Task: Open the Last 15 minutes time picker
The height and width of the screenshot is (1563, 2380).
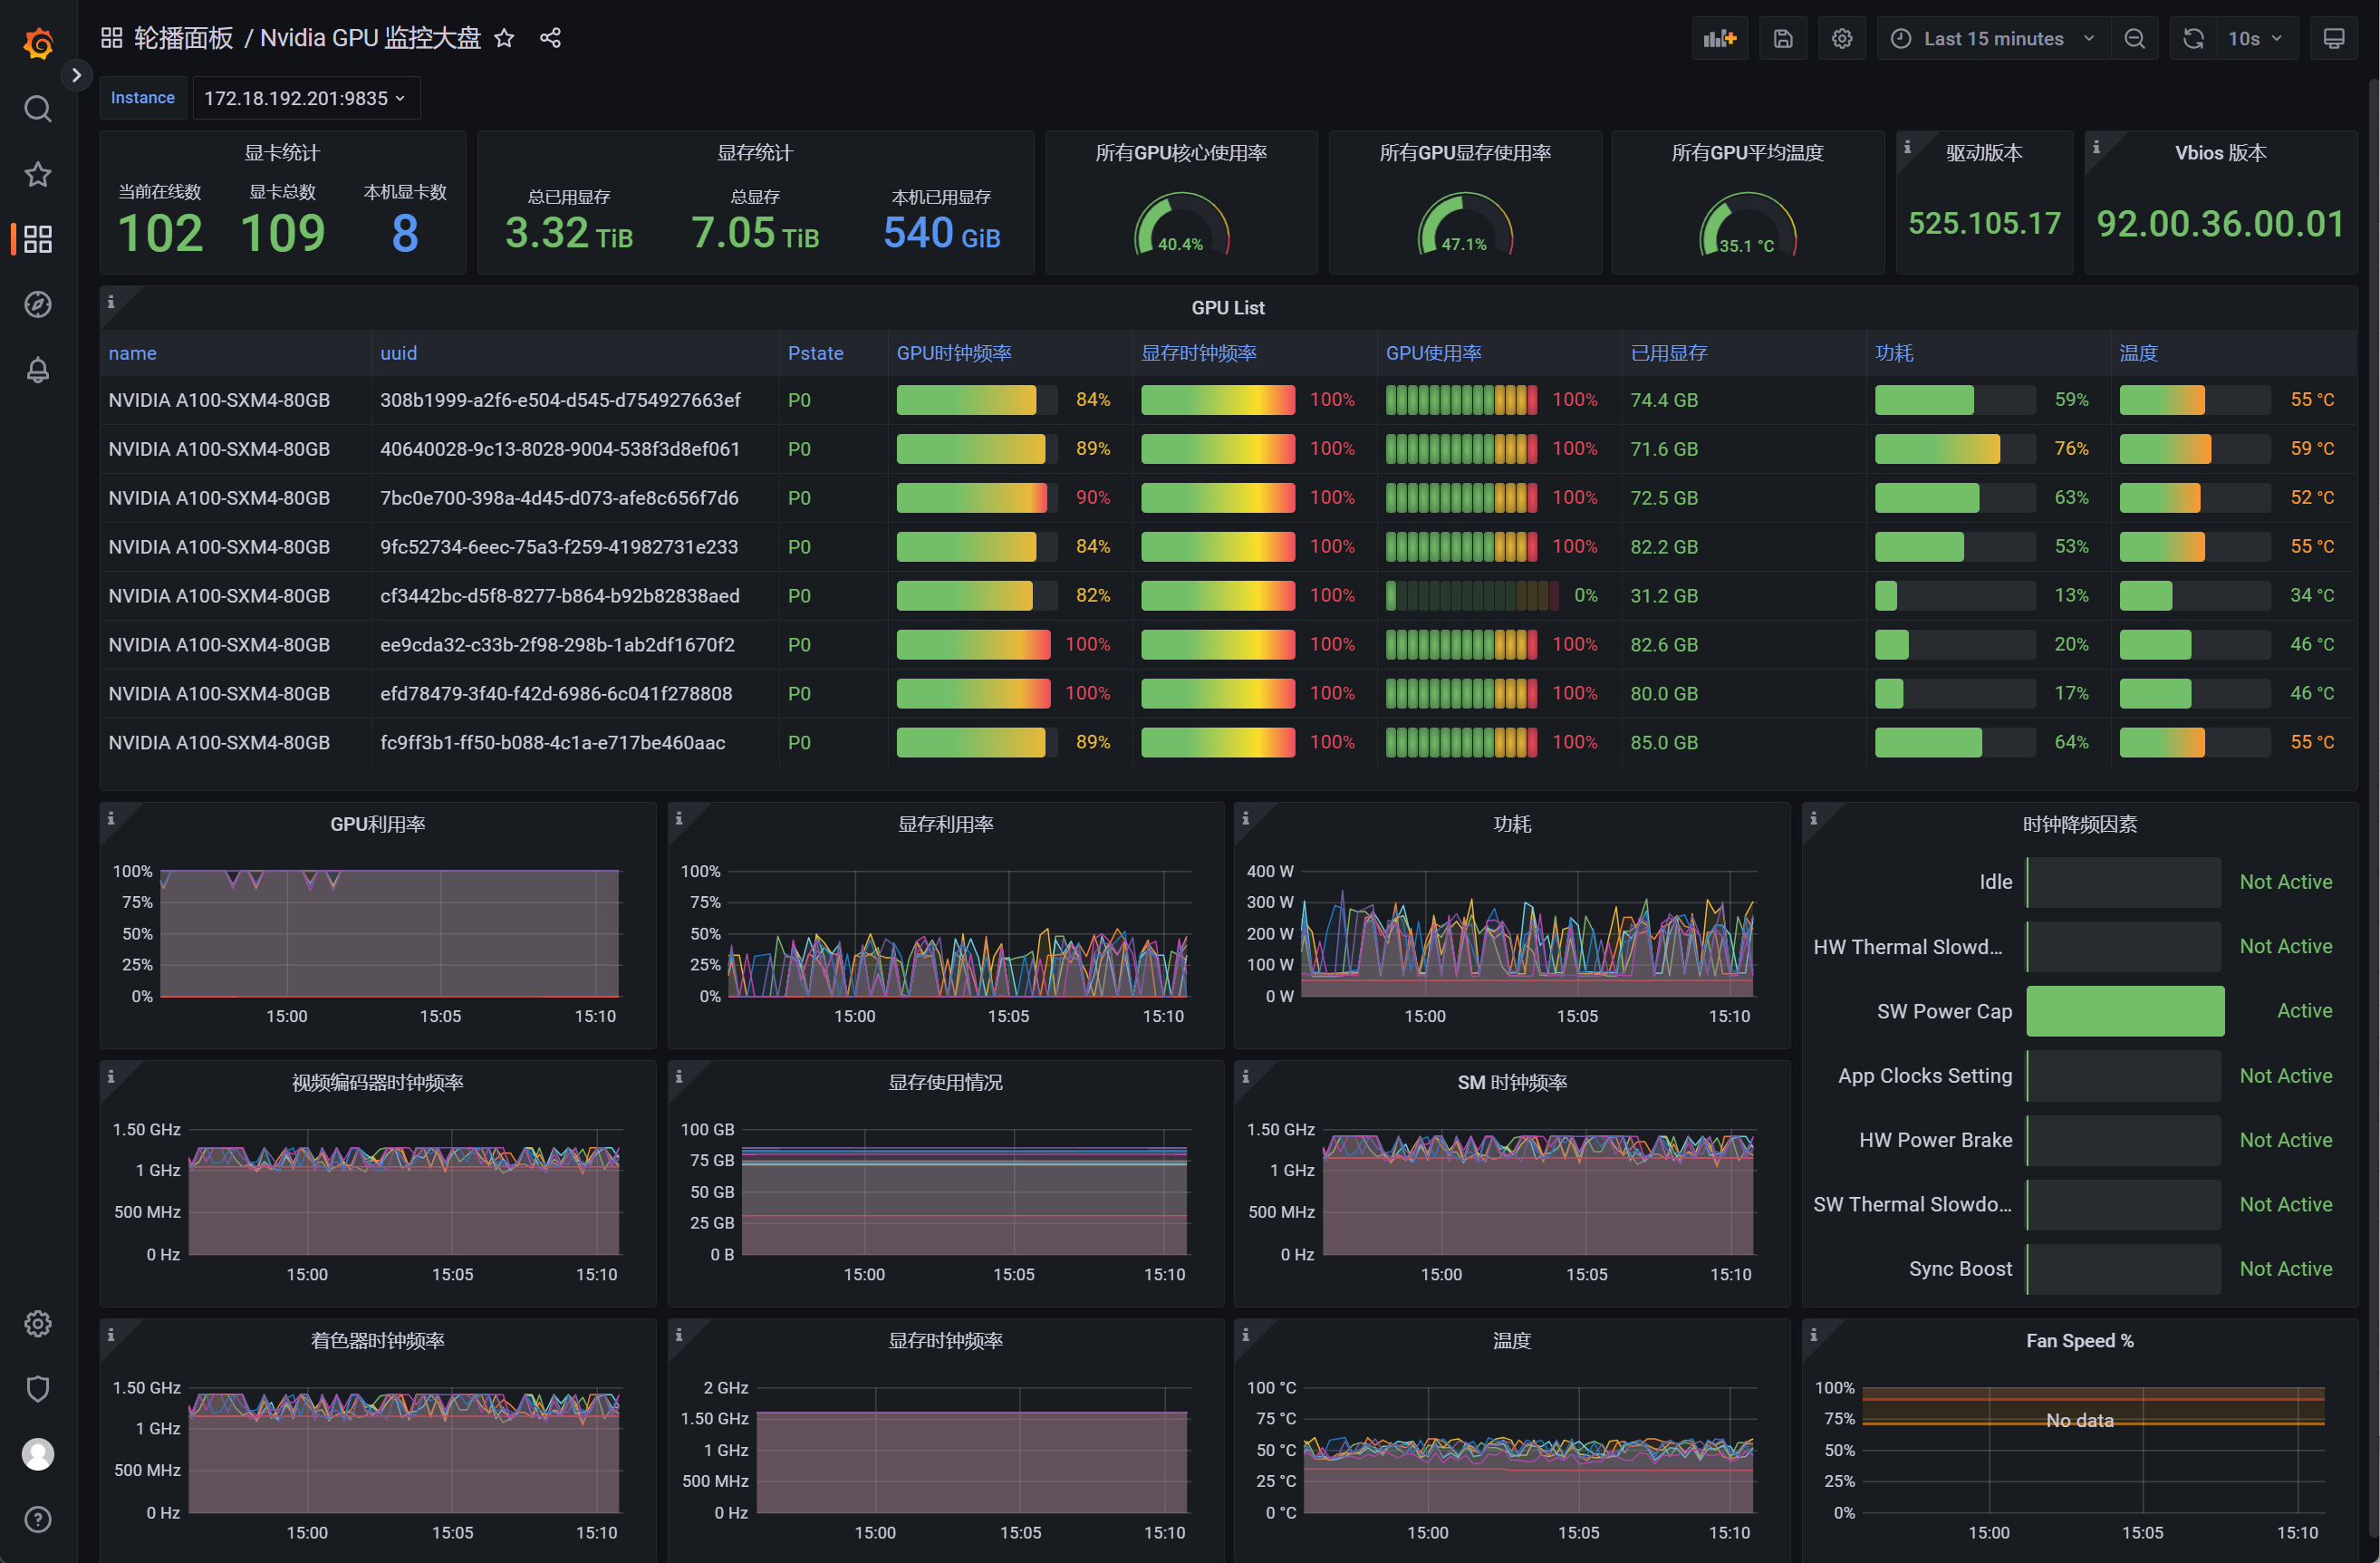Action: point(1993,38)
